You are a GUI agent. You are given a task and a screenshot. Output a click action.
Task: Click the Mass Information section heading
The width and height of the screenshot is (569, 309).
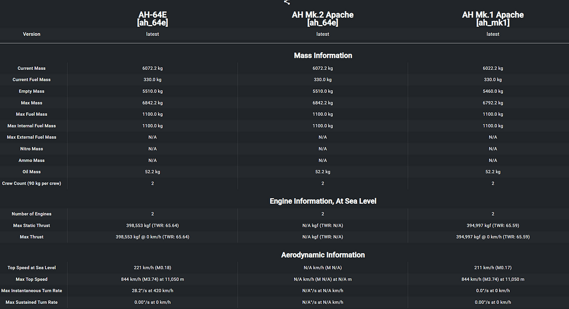(x=323, y=56)
